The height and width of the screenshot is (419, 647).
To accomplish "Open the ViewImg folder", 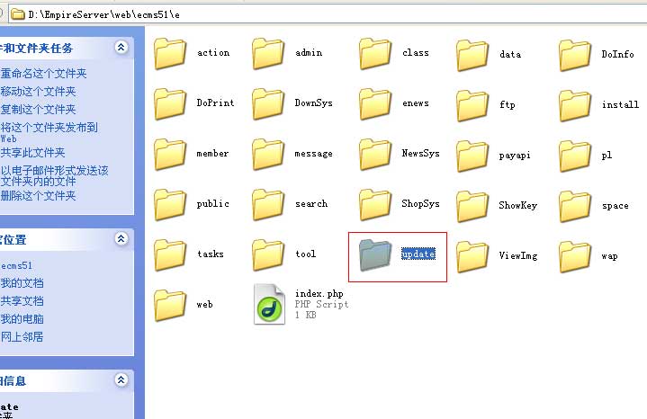I will [473, 256].
